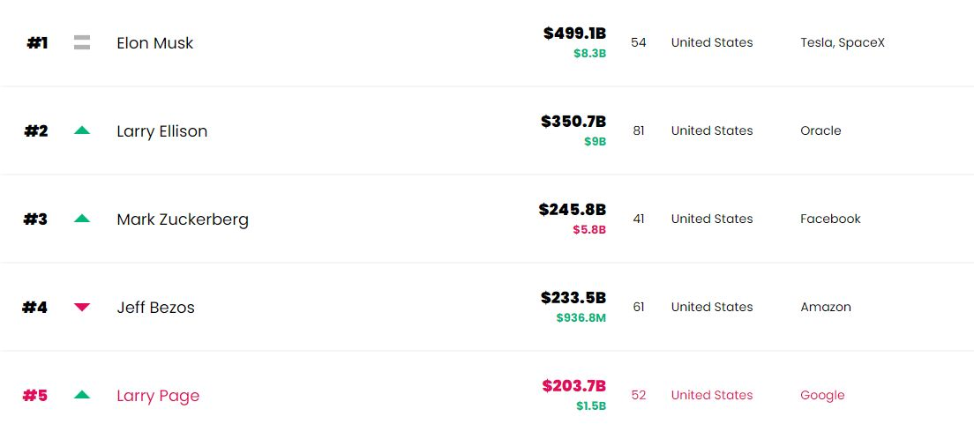This screenshot has height=424, width=974.
Task: Click the green up arrow beside Mark Zuckerberg
Action: tap(82, 219)
